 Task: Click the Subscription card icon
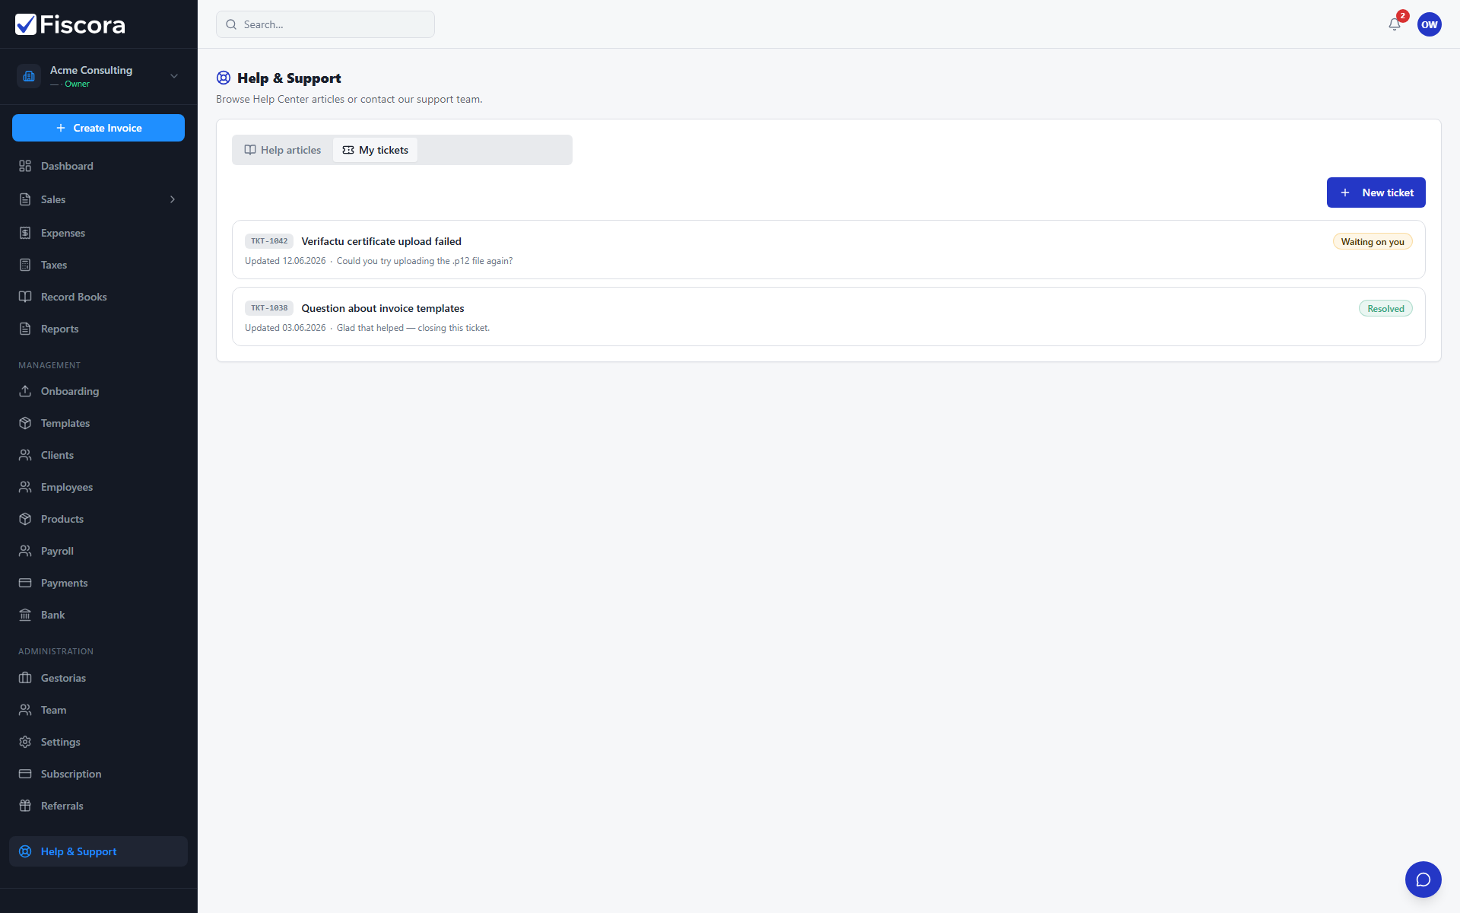(25, 774)
